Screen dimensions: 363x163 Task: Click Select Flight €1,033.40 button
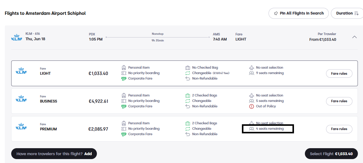[x=331, y=154]
